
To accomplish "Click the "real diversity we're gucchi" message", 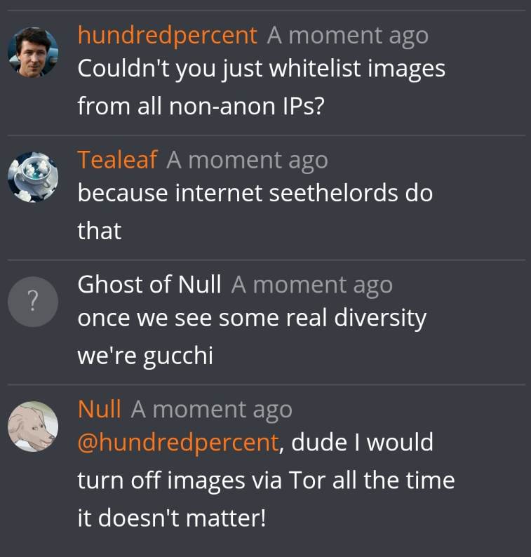I will [x=252, y=337].
